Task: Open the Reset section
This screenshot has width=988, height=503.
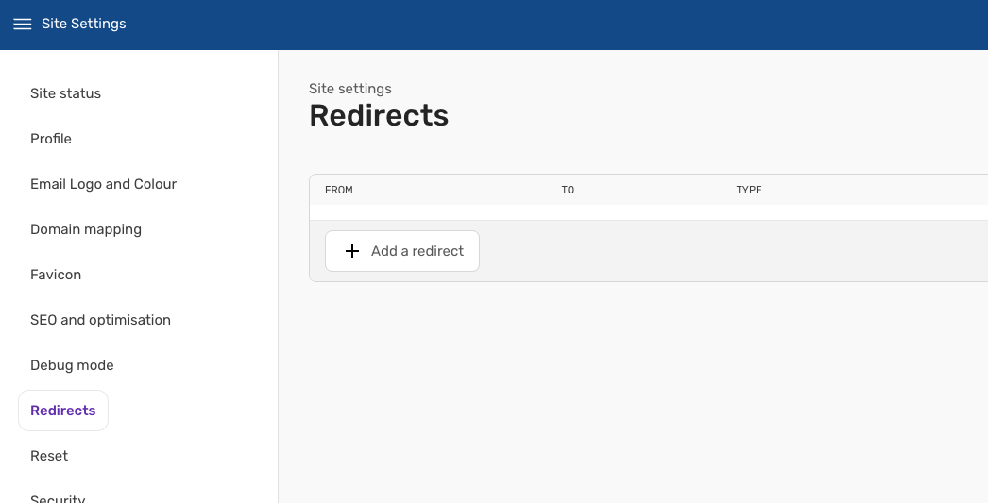Action: pyautogui.click(x=49, y=456)
